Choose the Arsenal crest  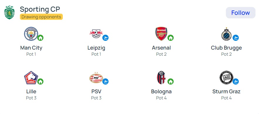click(x=161, y=34)
